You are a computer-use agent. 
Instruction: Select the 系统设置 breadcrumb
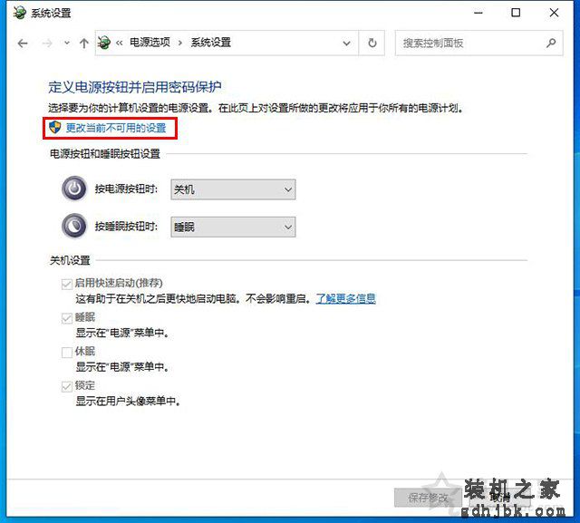[x=211, y=43]
